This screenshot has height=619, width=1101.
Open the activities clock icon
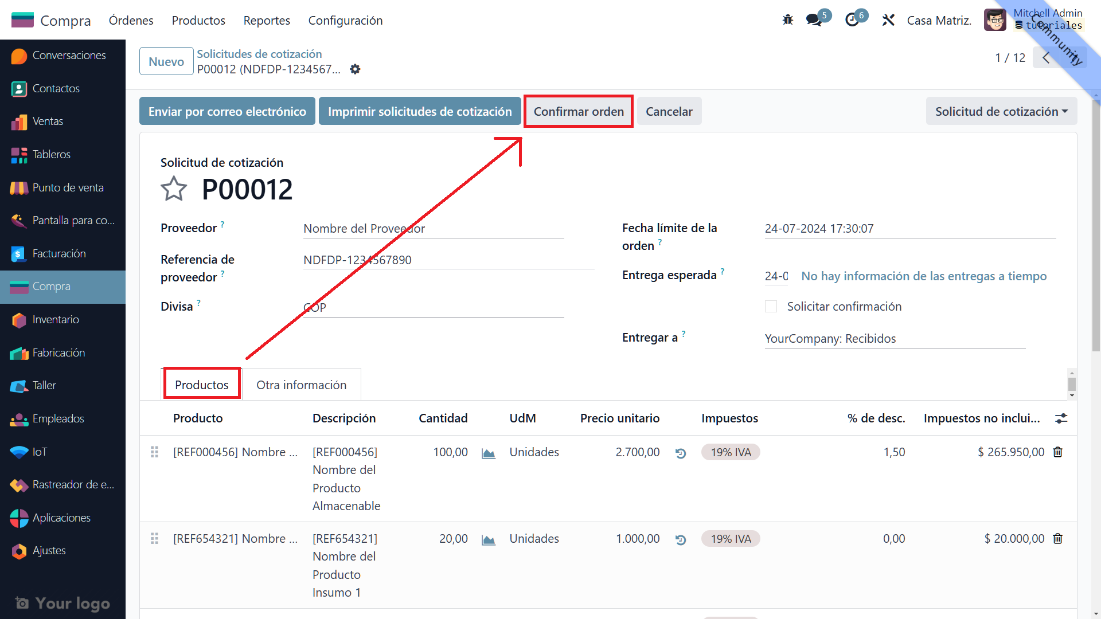click(x=852, y=20)
